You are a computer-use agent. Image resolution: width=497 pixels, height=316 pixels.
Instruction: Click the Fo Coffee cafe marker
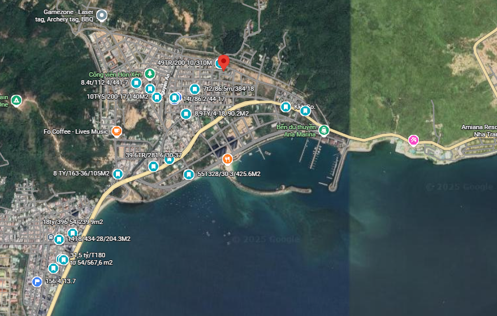[x=116, y=131]
